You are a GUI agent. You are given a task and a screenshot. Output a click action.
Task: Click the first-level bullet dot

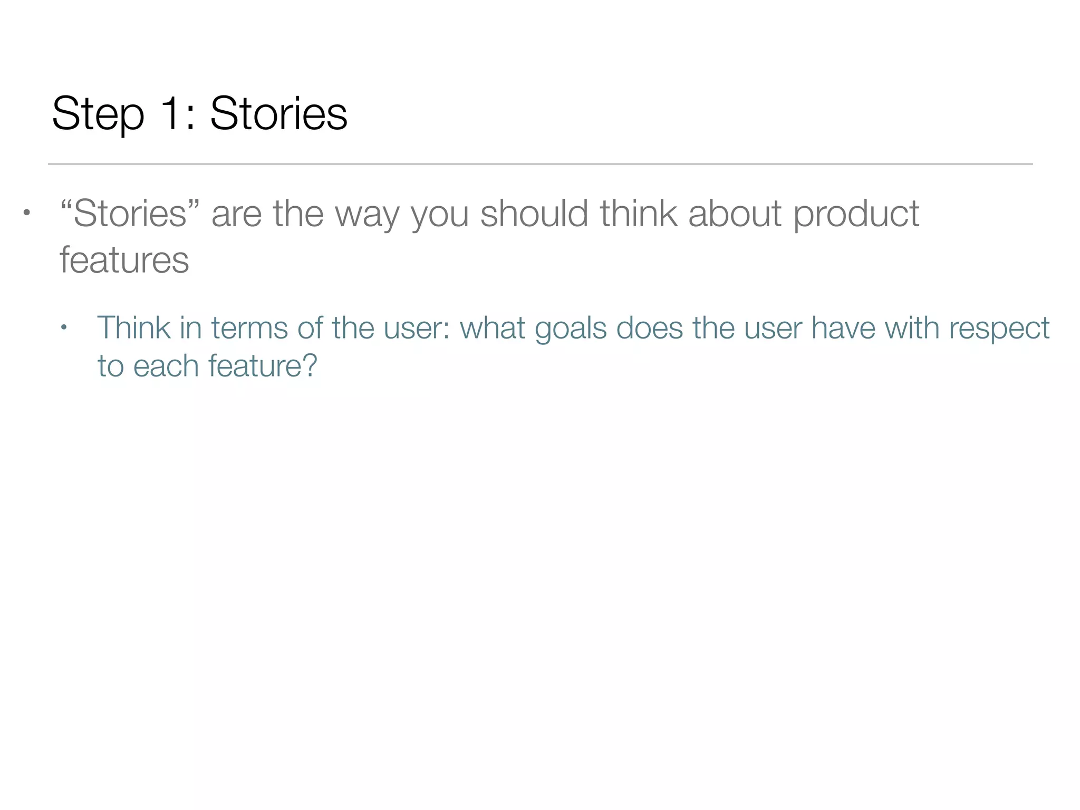pyautogui.click(x=26, y=214)
